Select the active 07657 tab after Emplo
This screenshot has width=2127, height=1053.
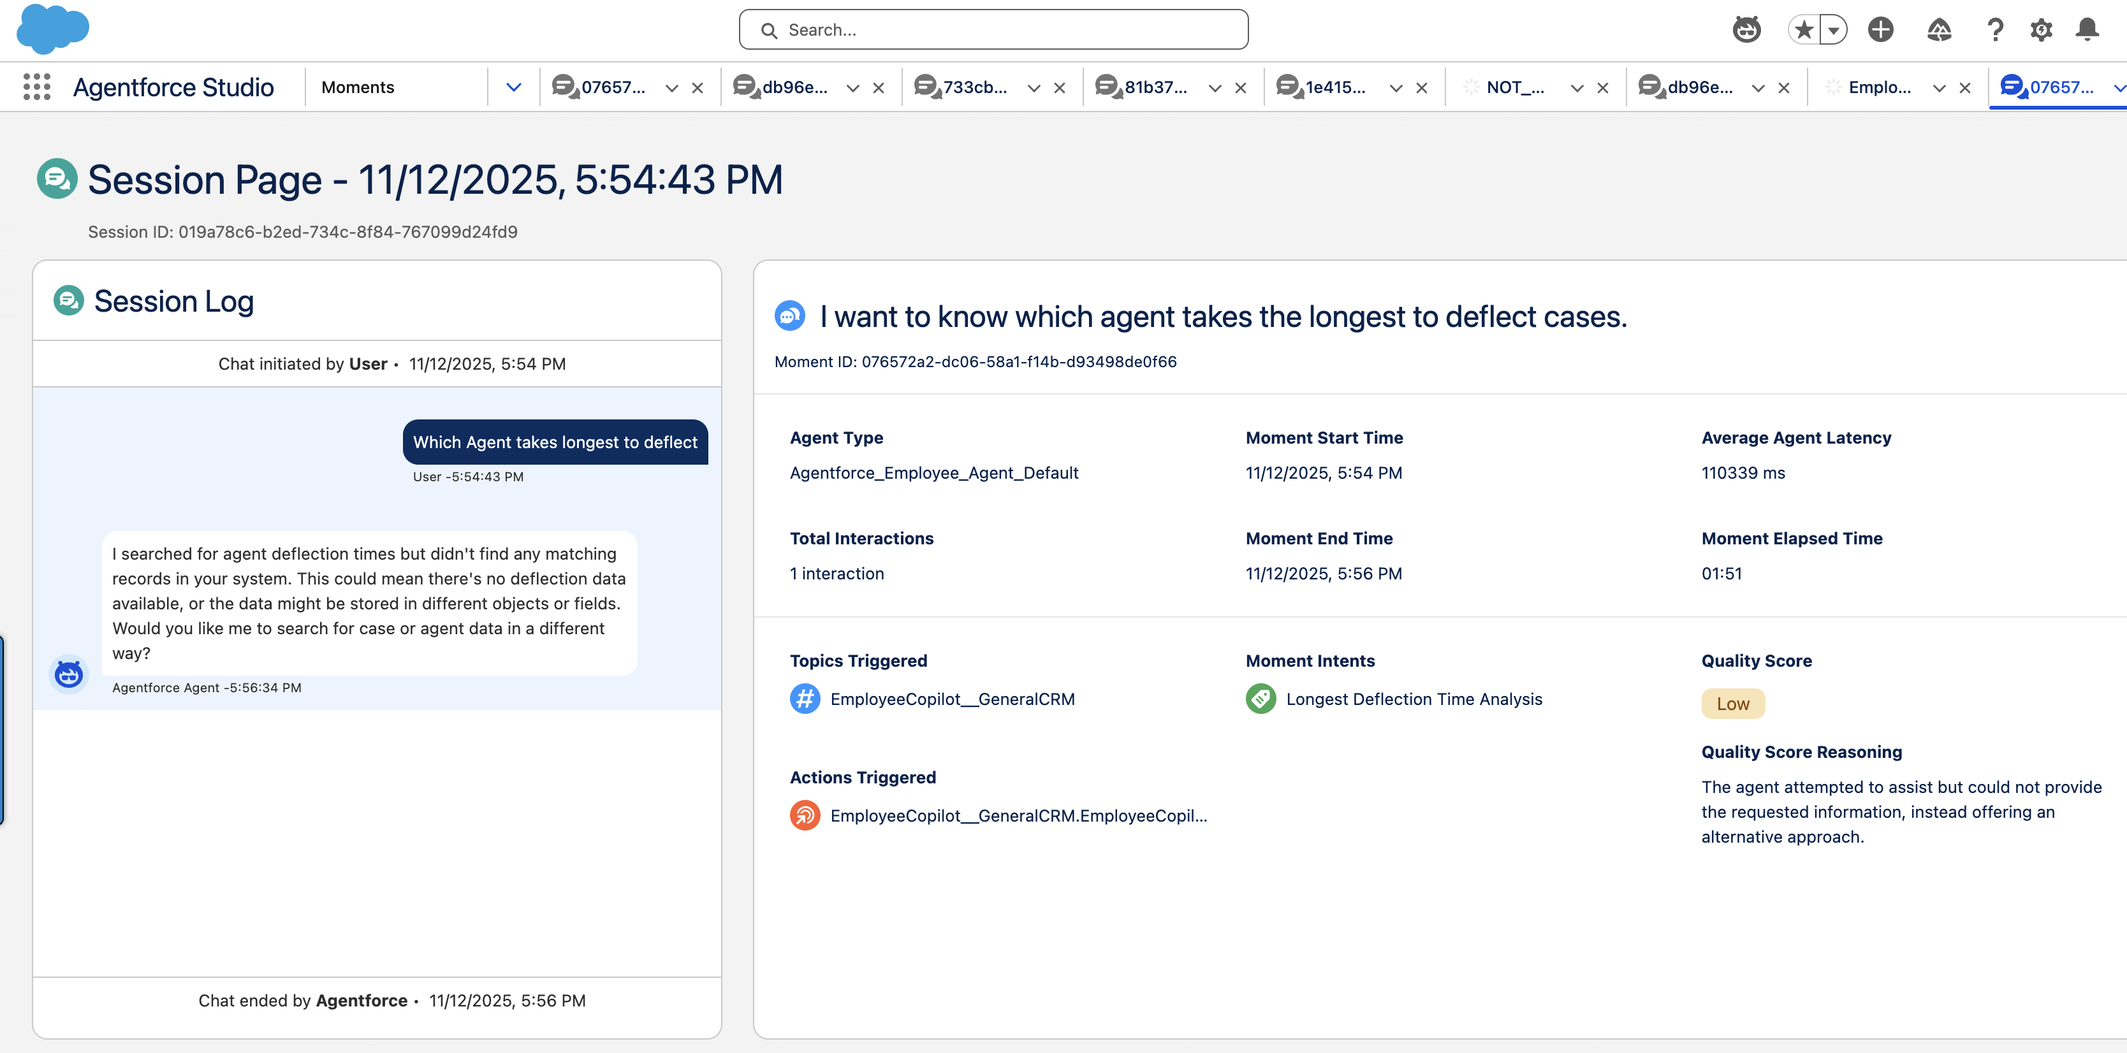tap(2047, 87)
